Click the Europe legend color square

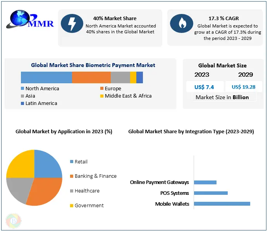click(x=102, y=89)
